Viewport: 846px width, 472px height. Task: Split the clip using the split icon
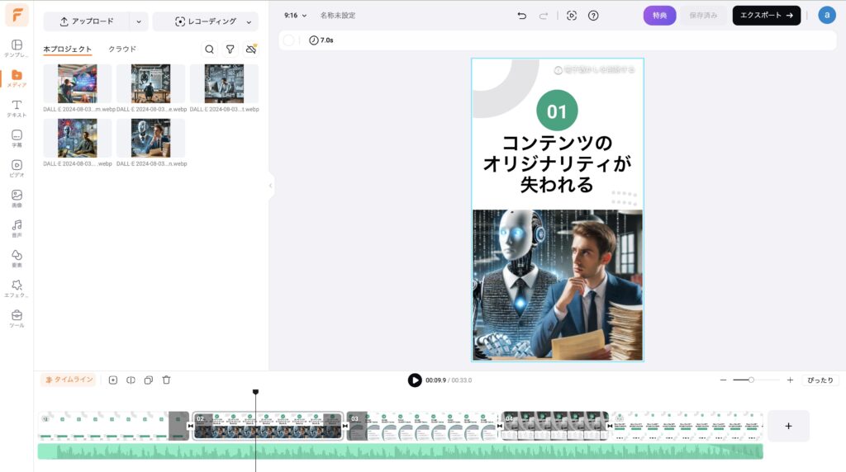[x=131, y=380]
